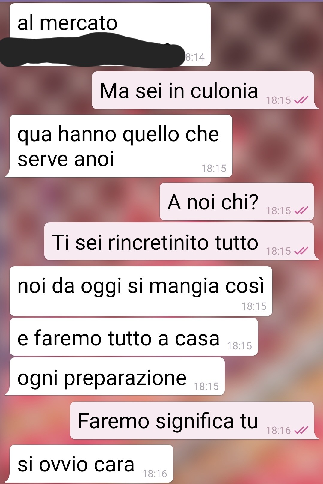Select the "si ovvio cara" message bubble
Screen dimensions: 323x484
tap(91, 464)
